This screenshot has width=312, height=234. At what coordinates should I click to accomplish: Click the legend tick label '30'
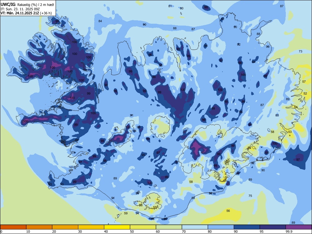tap(80, 232)
